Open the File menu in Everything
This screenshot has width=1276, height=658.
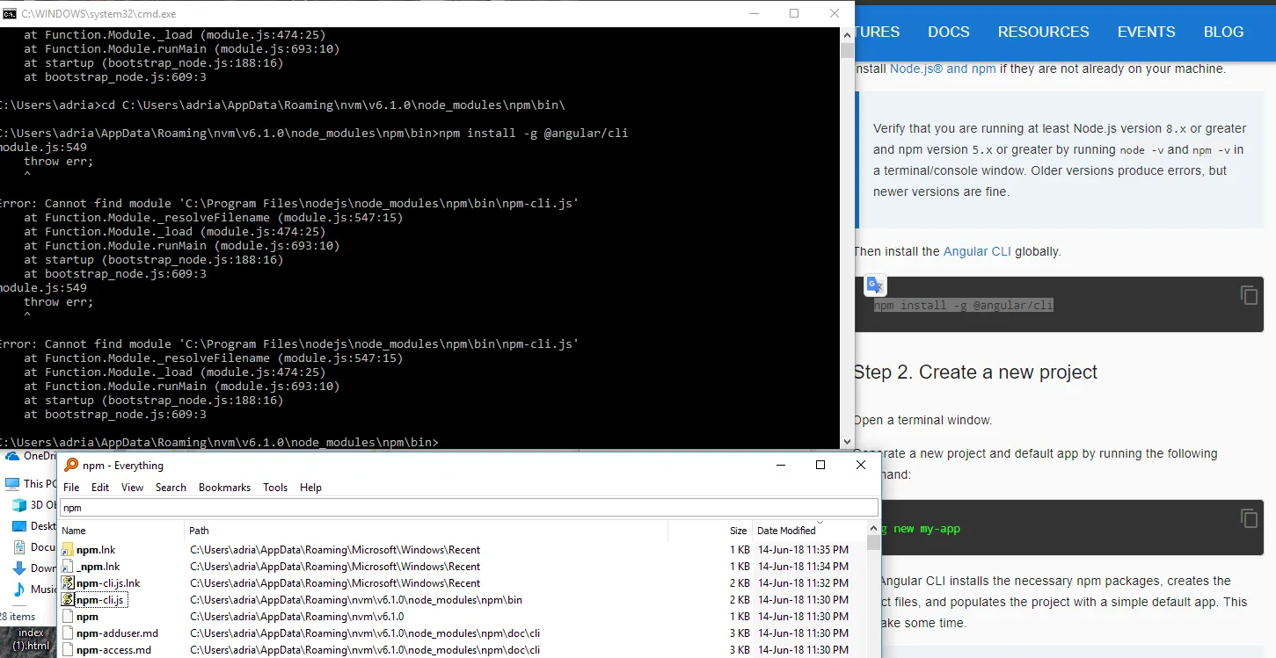coord(71,488)
